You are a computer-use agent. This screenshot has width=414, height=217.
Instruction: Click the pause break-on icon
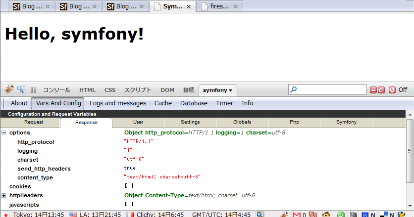tap(34, 90)
